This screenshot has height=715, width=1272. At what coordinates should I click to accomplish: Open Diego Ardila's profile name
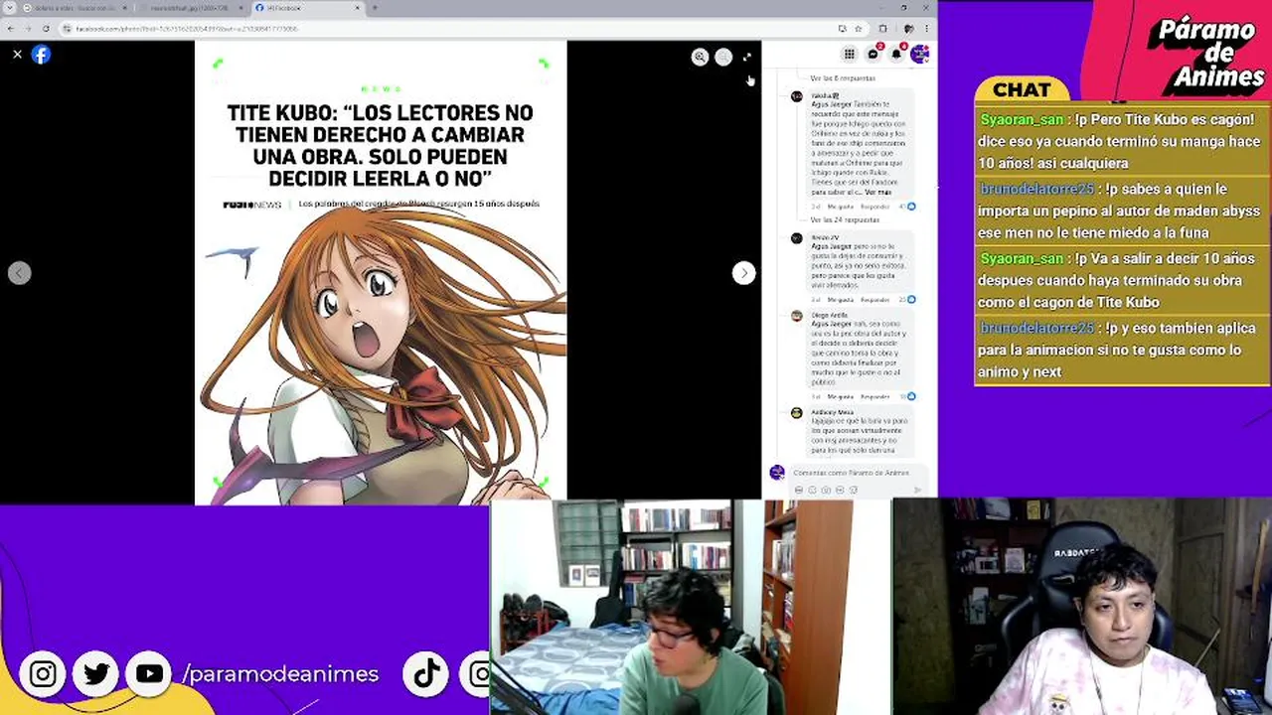click(829, 315)
